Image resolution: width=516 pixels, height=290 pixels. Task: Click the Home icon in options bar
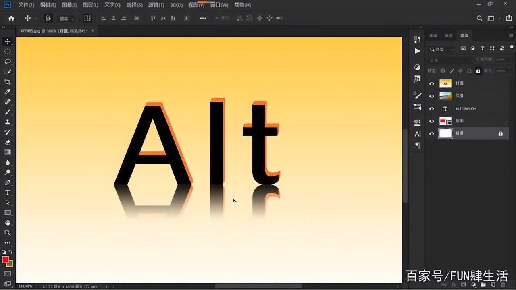point(11,18)
